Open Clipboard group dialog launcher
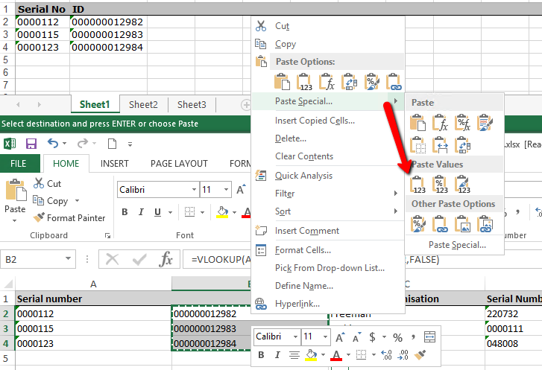This screenshot has width=542, height=370. (108, 235)
